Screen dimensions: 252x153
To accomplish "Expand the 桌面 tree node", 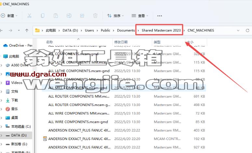I will [x=1, y=118].
